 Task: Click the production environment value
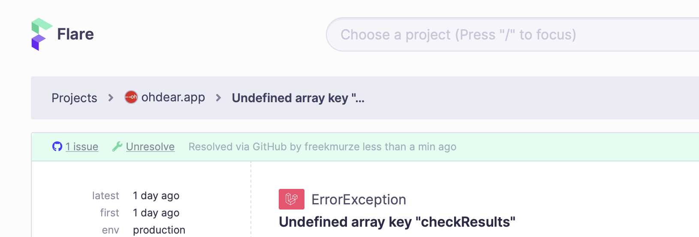pos(159,230)
